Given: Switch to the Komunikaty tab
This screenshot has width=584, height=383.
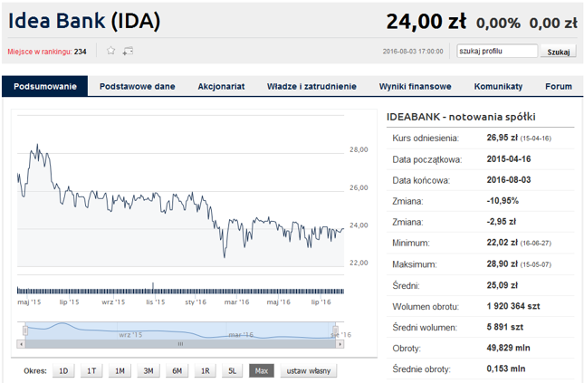Looking at the screenshot, I should click(x=498, y=86).
